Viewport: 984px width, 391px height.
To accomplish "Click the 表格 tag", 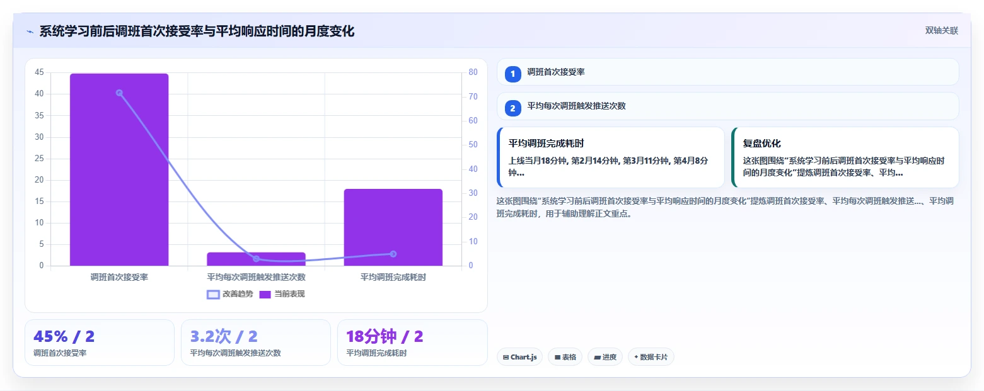I will (565, 357).
